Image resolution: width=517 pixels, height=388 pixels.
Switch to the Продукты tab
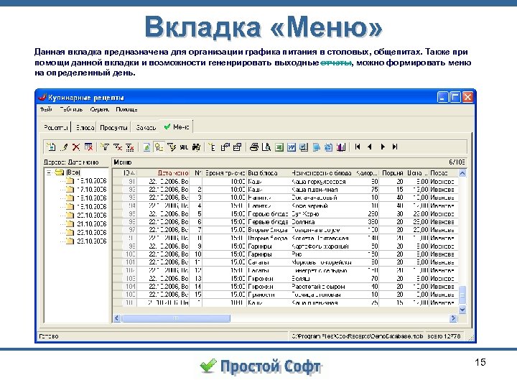click(x=113, y=127)
